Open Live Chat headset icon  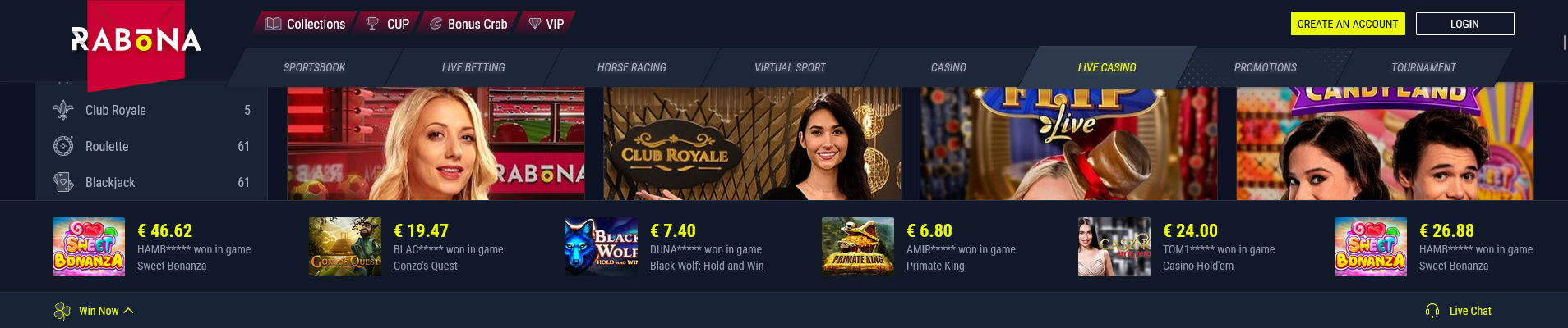pos(1432,311)
